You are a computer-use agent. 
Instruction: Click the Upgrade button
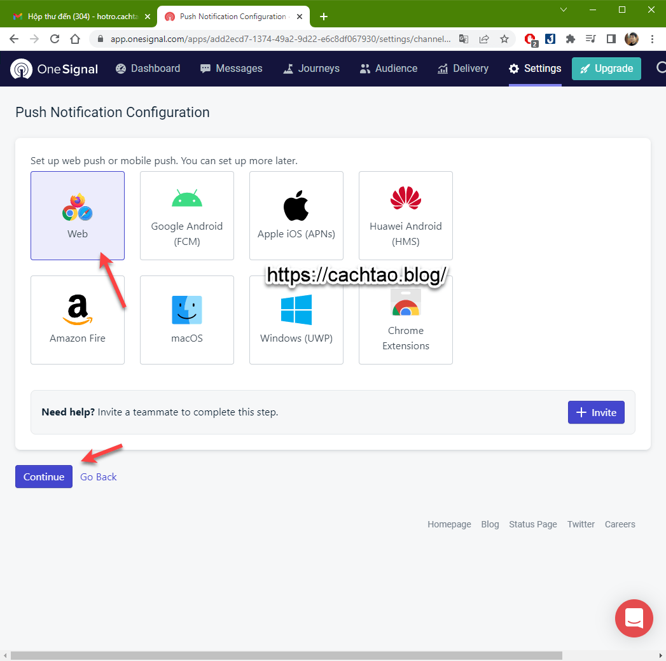coord(606,69)
